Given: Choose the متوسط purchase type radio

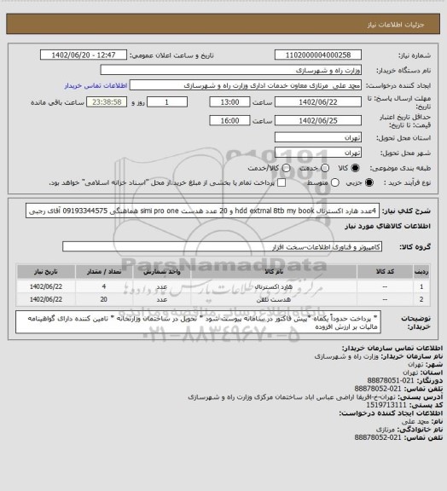Looking at the screenshot, I should coord(334,182).
